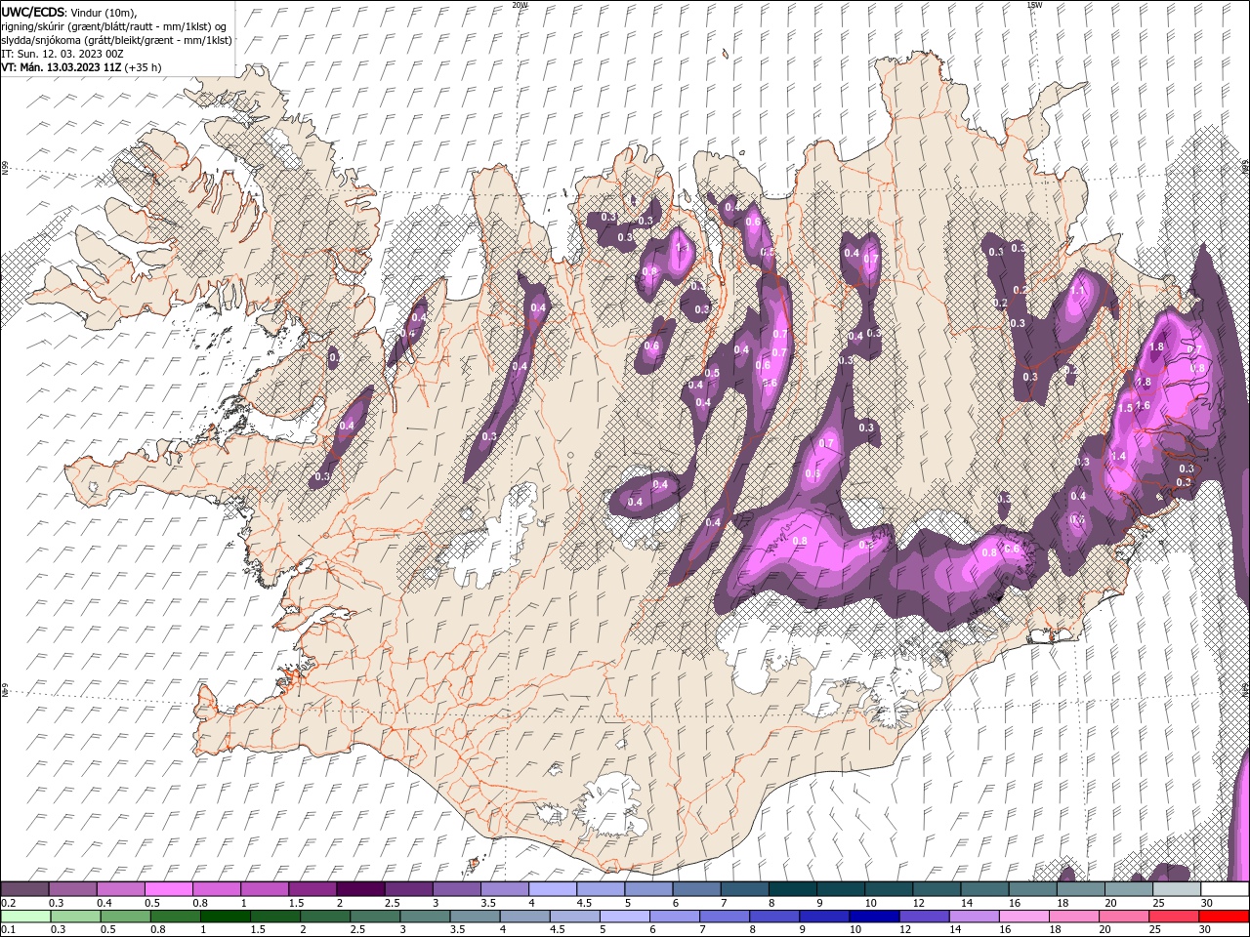
Task: Click the medium green 0.5 rain legend swatch
Action: (125, 917)
